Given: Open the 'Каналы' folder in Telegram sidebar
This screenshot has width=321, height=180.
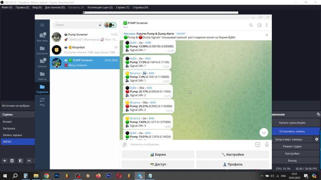Looking at the screenshot, I should (42, 62).
